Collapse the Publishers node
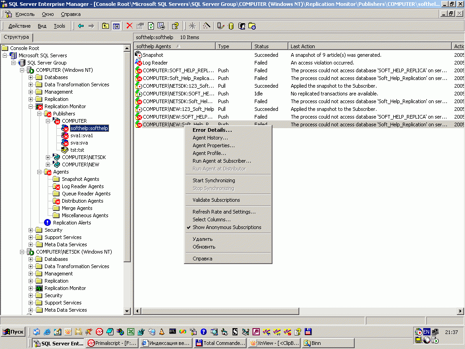This screenshot has height=349, width=465. (x=39, y=114)
